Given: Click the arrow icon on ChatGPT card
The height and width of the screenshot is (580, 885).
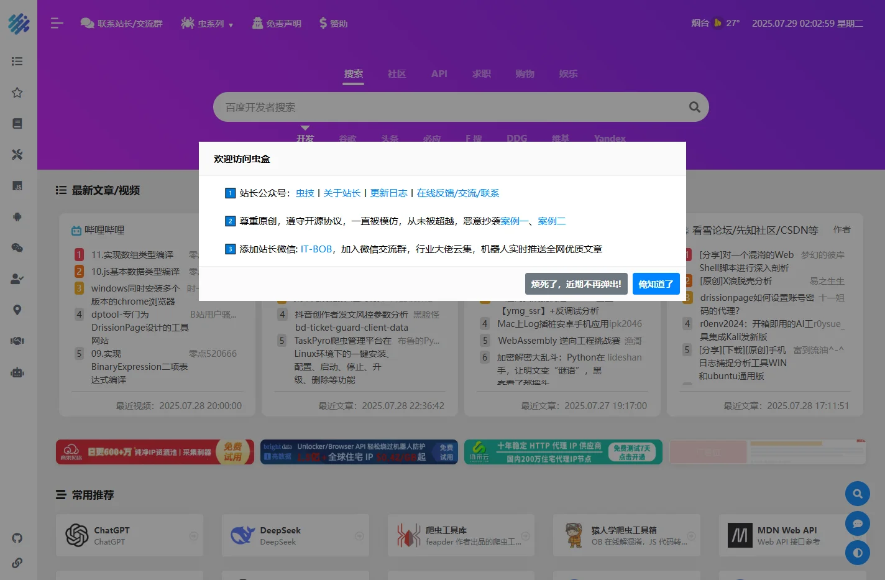Looking at the screenshot, I should (x=194, y=536).
